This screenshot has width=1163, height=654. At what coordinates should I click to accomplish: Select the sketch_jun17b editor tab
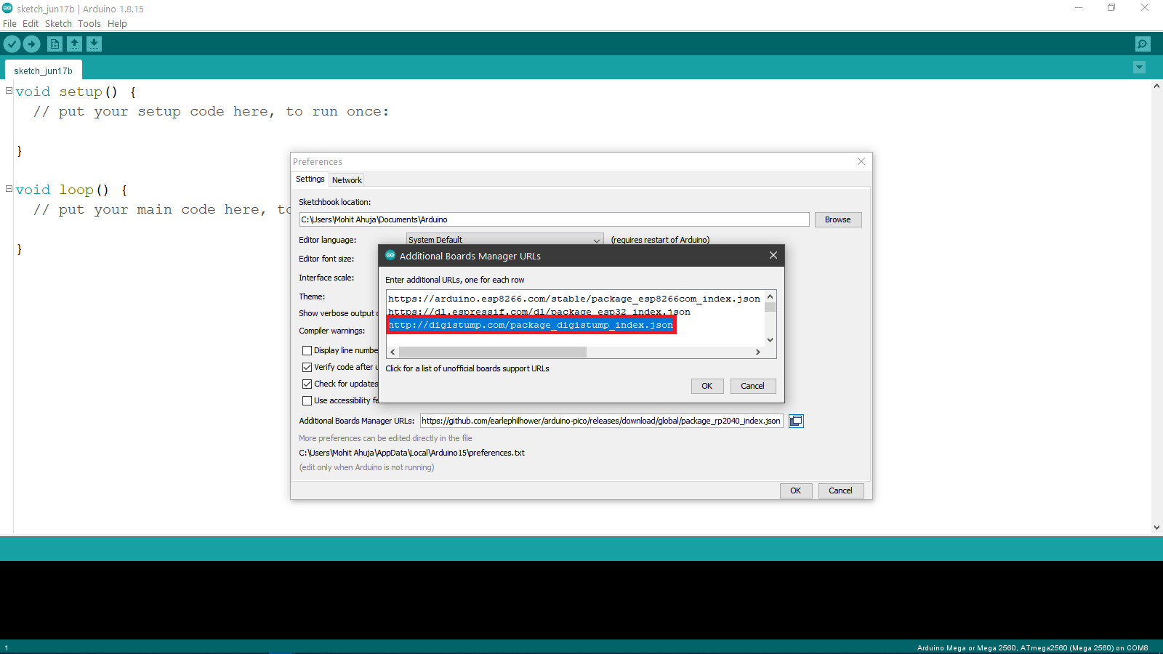pyautogui.click(x=44, y=70)
